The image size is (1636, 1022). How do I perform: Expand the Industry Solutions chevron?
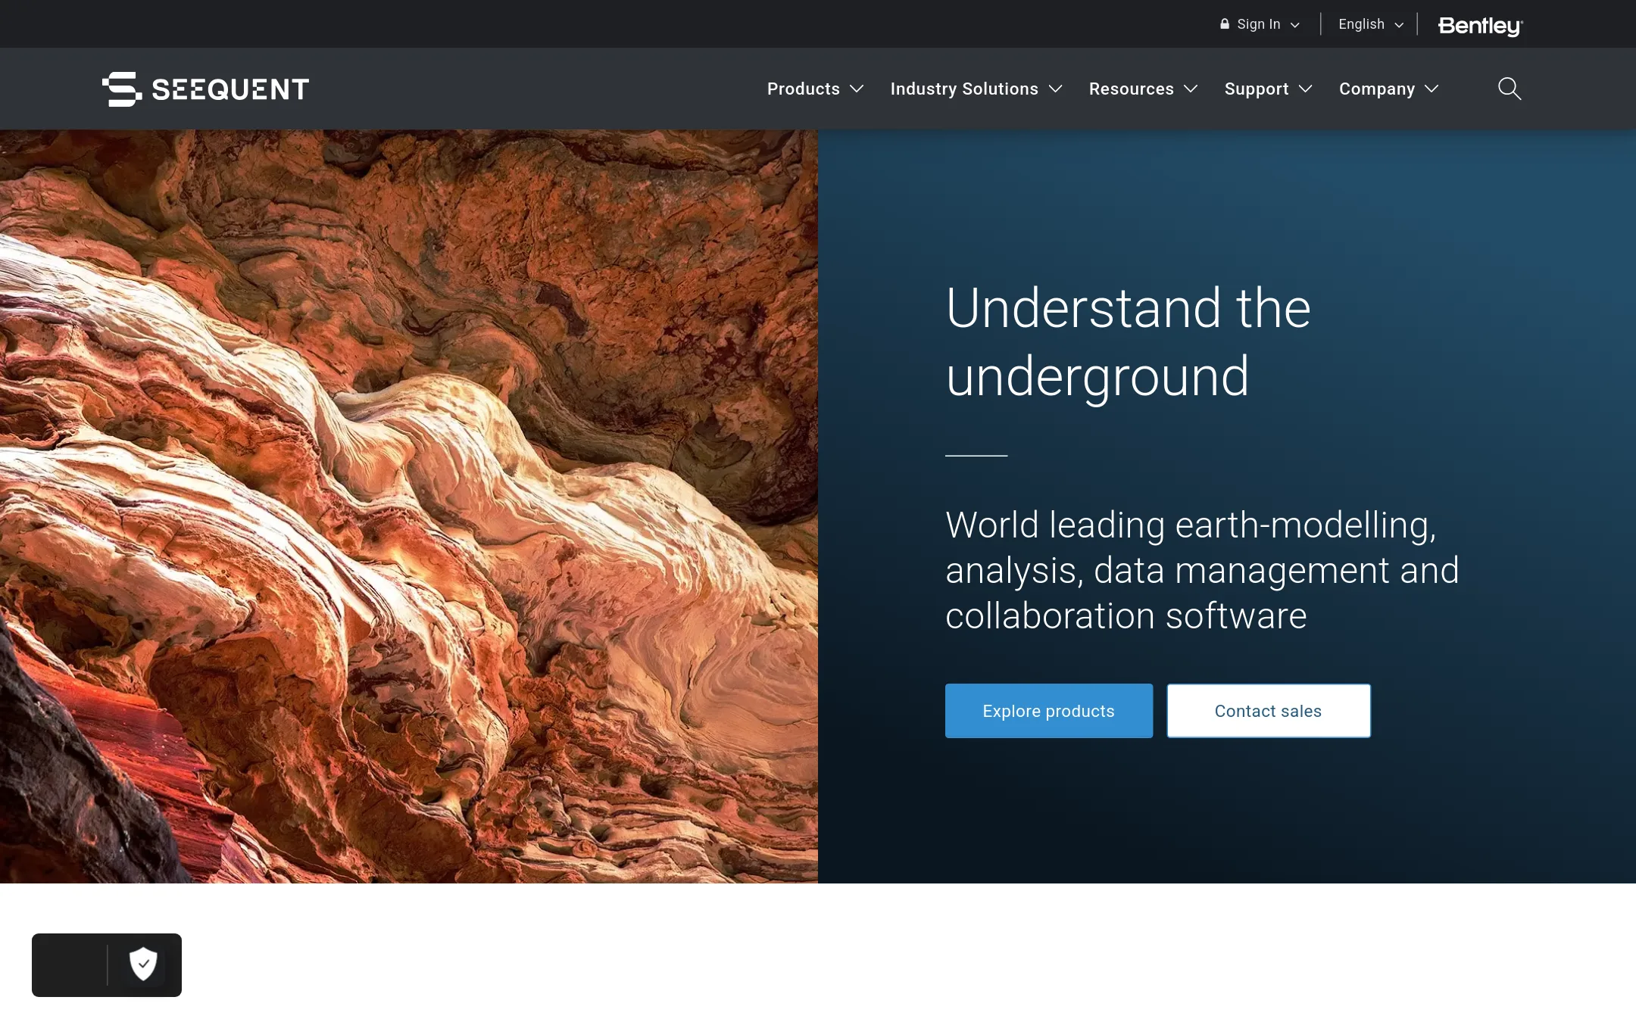click(1055, 89)
